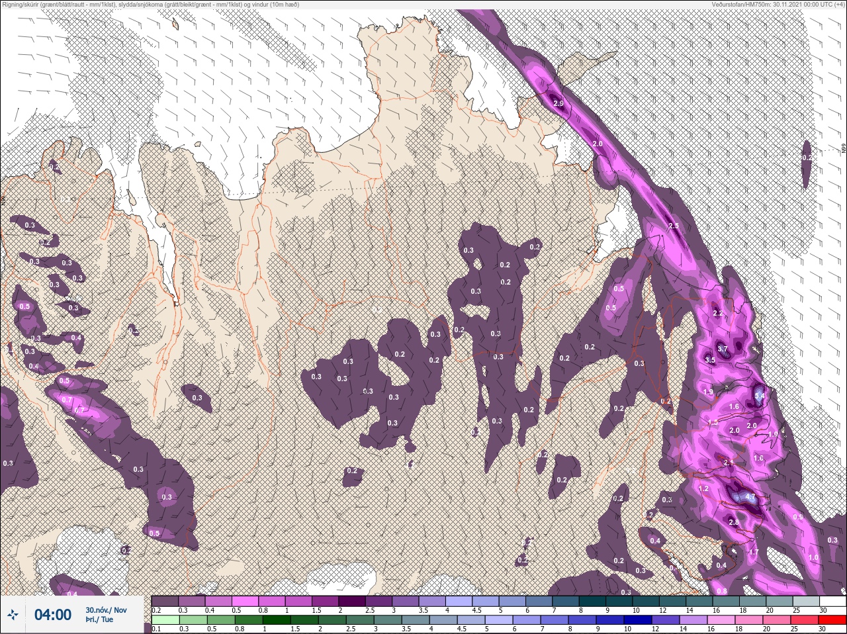This screenshot has height=634, width=847.
Task: Click the 'Þri./ Tue' weekday text
Action: (99, 619)
